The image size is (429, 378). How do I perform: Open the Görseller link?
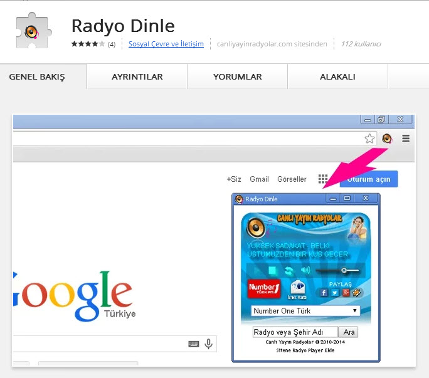(292, 179)
